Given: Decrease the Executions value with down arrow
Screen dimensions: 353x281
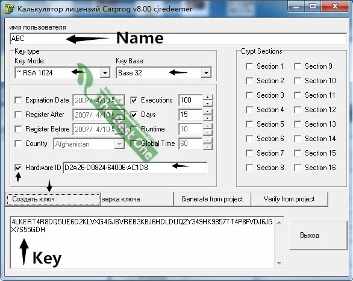Looking at the screenshot, I should [208, 103].
